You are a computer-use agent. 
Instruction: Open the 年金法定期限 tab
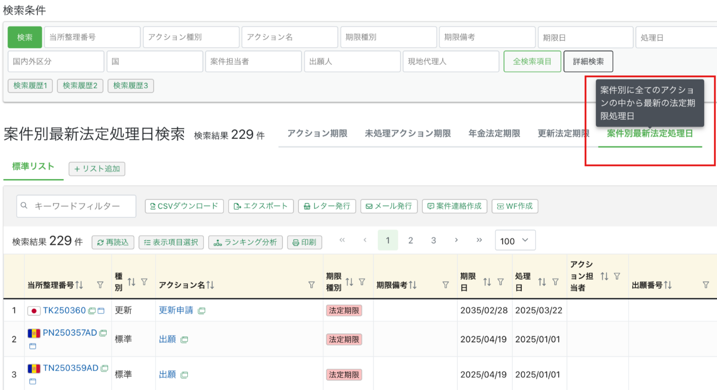[x=494, y=133]
